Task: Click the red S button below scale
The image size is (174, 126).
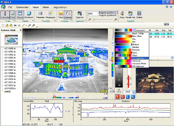Action: (117, 97)
